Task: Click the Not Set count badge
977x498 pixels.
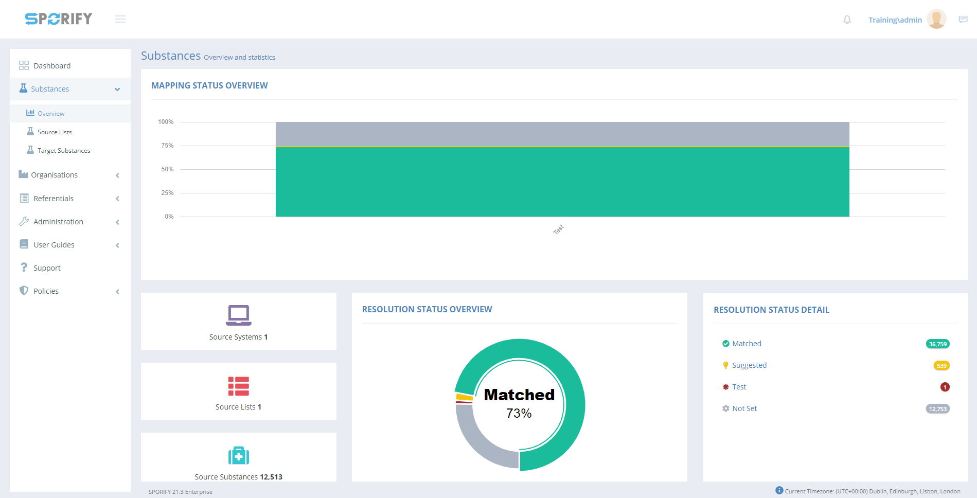Action: coord(937,409)
